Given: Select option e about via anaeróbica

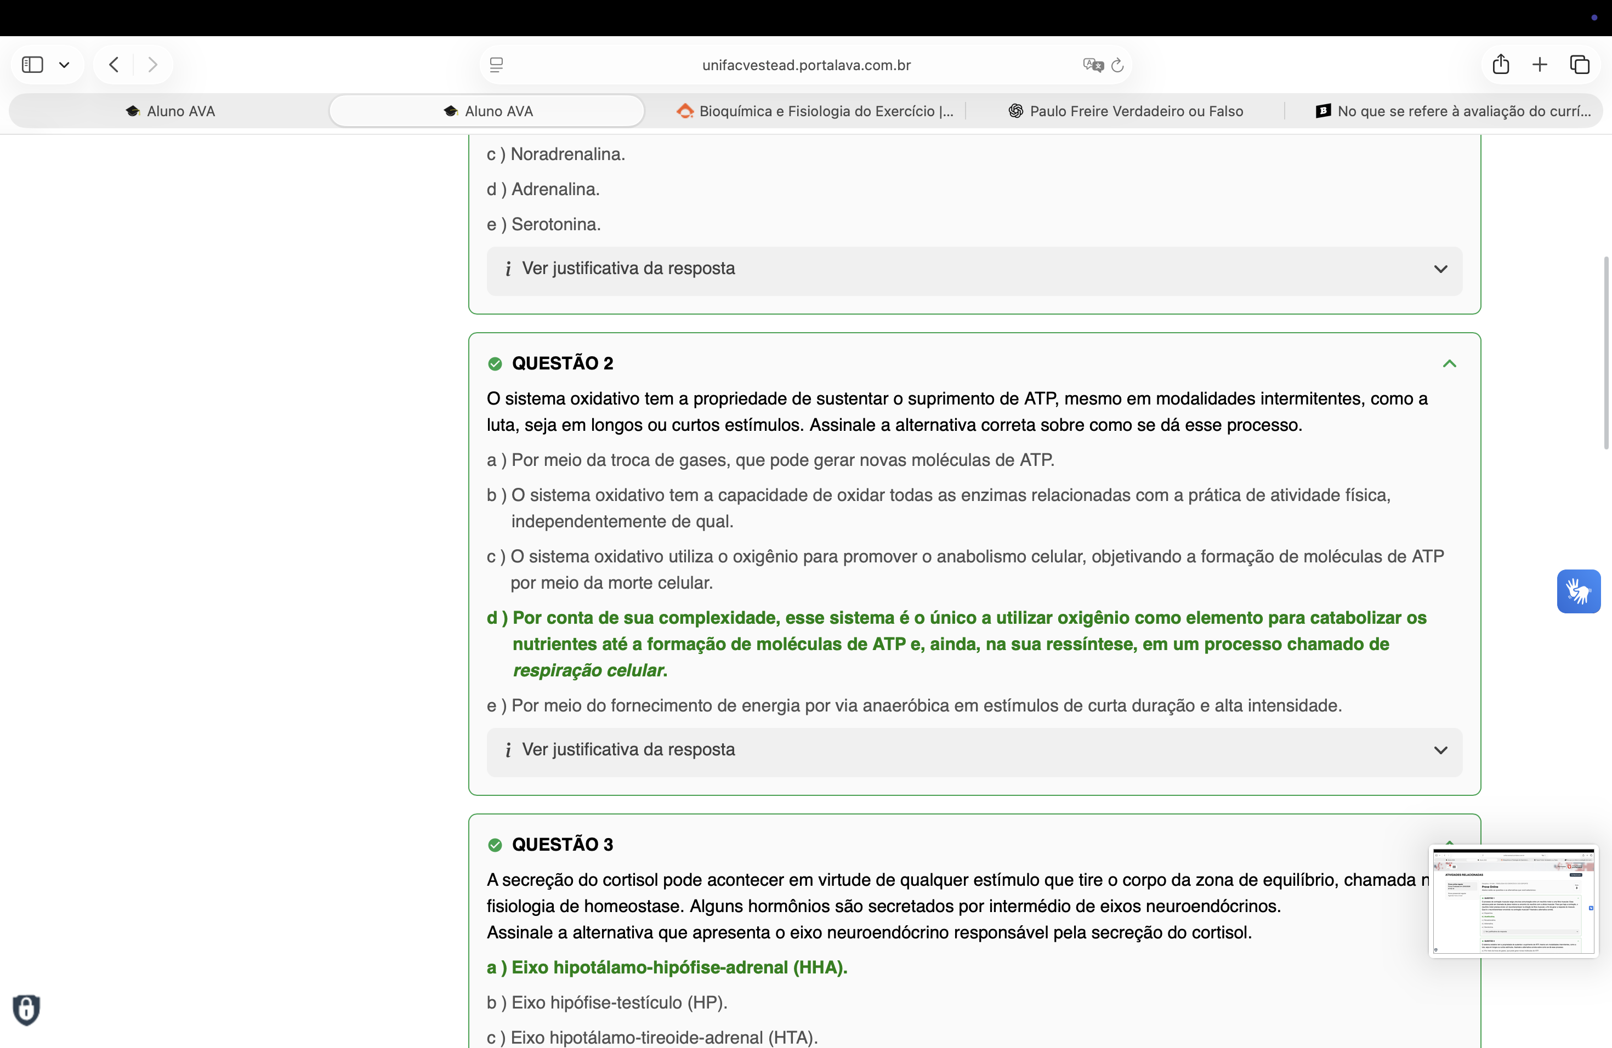Looking at the screenshot, I should (913, 706).
